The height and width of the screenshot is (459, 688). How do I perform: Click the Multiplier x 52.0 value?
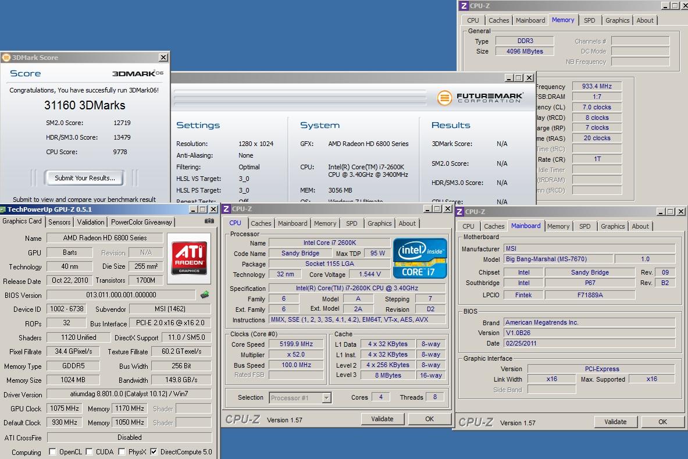(296, 354)
